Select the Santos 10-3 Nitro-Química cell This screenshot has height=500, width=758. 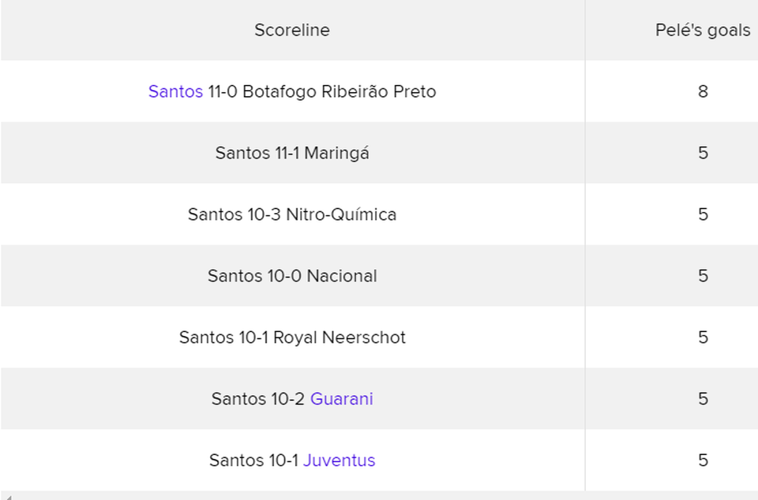(292, 215)
